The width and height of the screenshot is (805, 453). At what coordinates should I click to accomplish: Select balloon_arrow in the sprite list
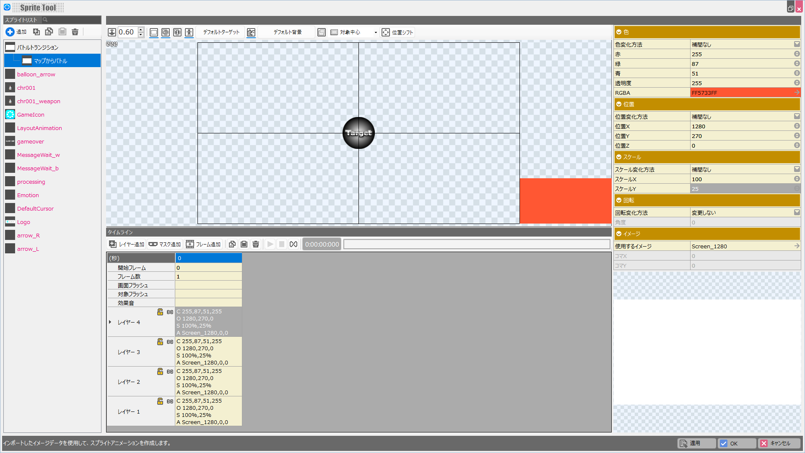point(36,74)
